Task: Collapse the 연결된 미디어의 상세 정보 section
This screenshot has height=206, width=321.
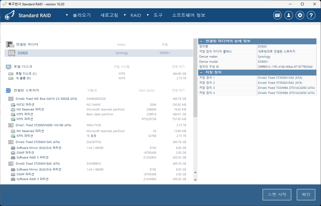Action: click(201, 41)
